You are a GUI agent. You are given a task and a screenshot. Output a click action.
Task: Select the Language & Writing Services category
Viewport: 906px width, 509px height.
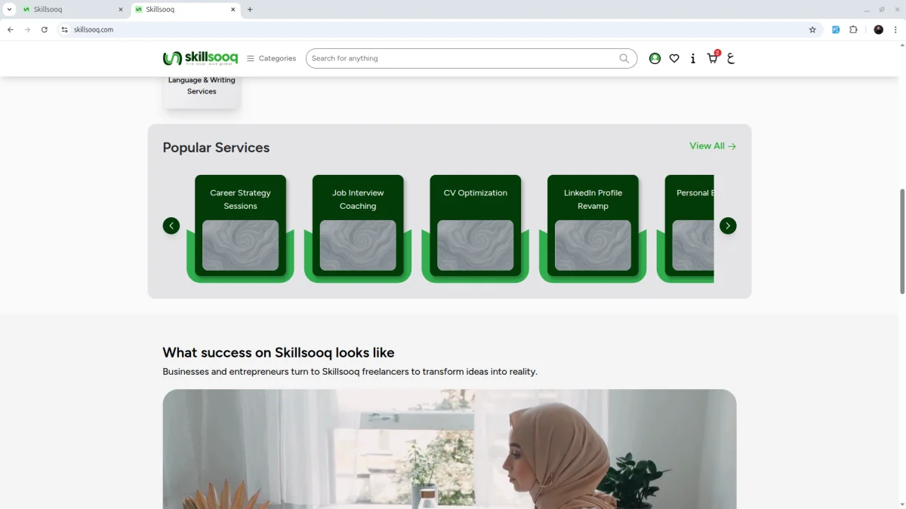[x=202, y=91]
